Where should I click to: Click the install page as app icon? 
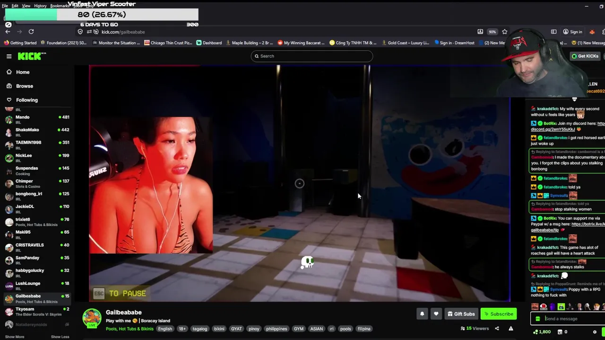point(480,32)
